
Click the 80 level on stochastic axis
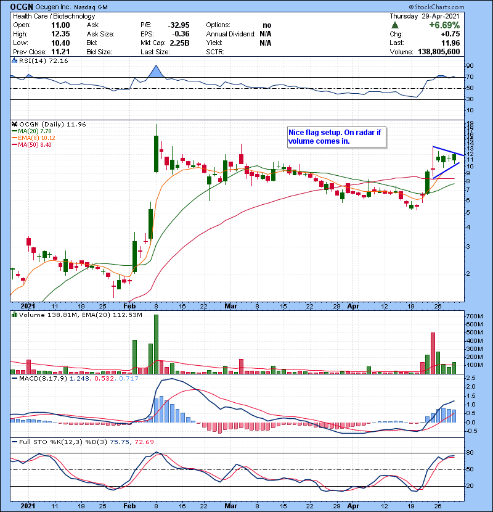pyautogui.click(x=470, y=453)
